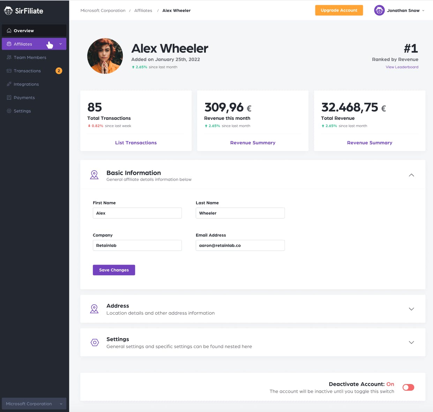Image resolution: width=433 pixels, height=412 pixels.
Task: Expand the Settings section chevron
Action: pos(411,342)
